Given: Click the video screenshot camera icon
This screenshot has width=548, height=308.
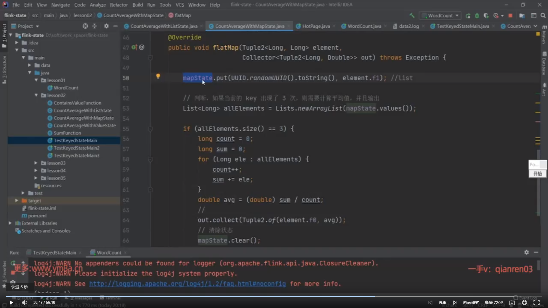Looking at the screenshot, I should pyautogui.click(x=512, y=303).
